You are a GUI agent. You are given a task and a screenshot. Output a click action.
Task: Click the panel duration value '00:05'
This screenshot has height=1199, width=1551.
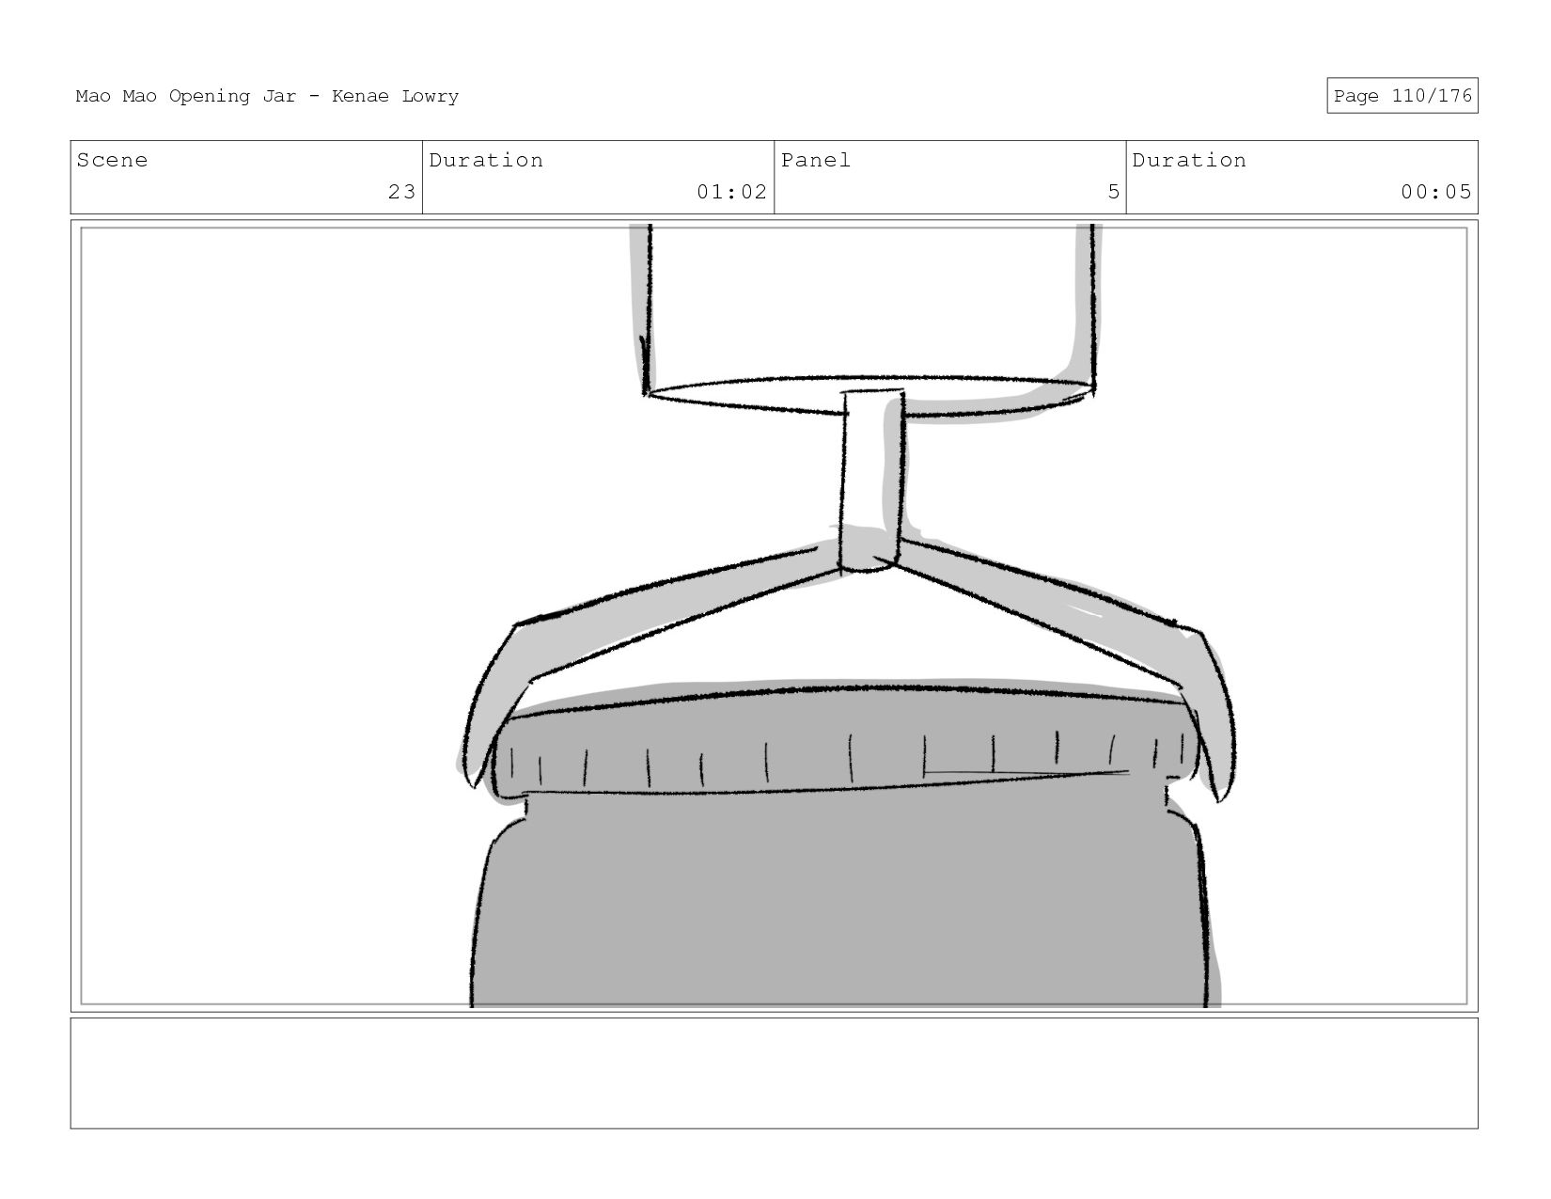point(1435,192)
